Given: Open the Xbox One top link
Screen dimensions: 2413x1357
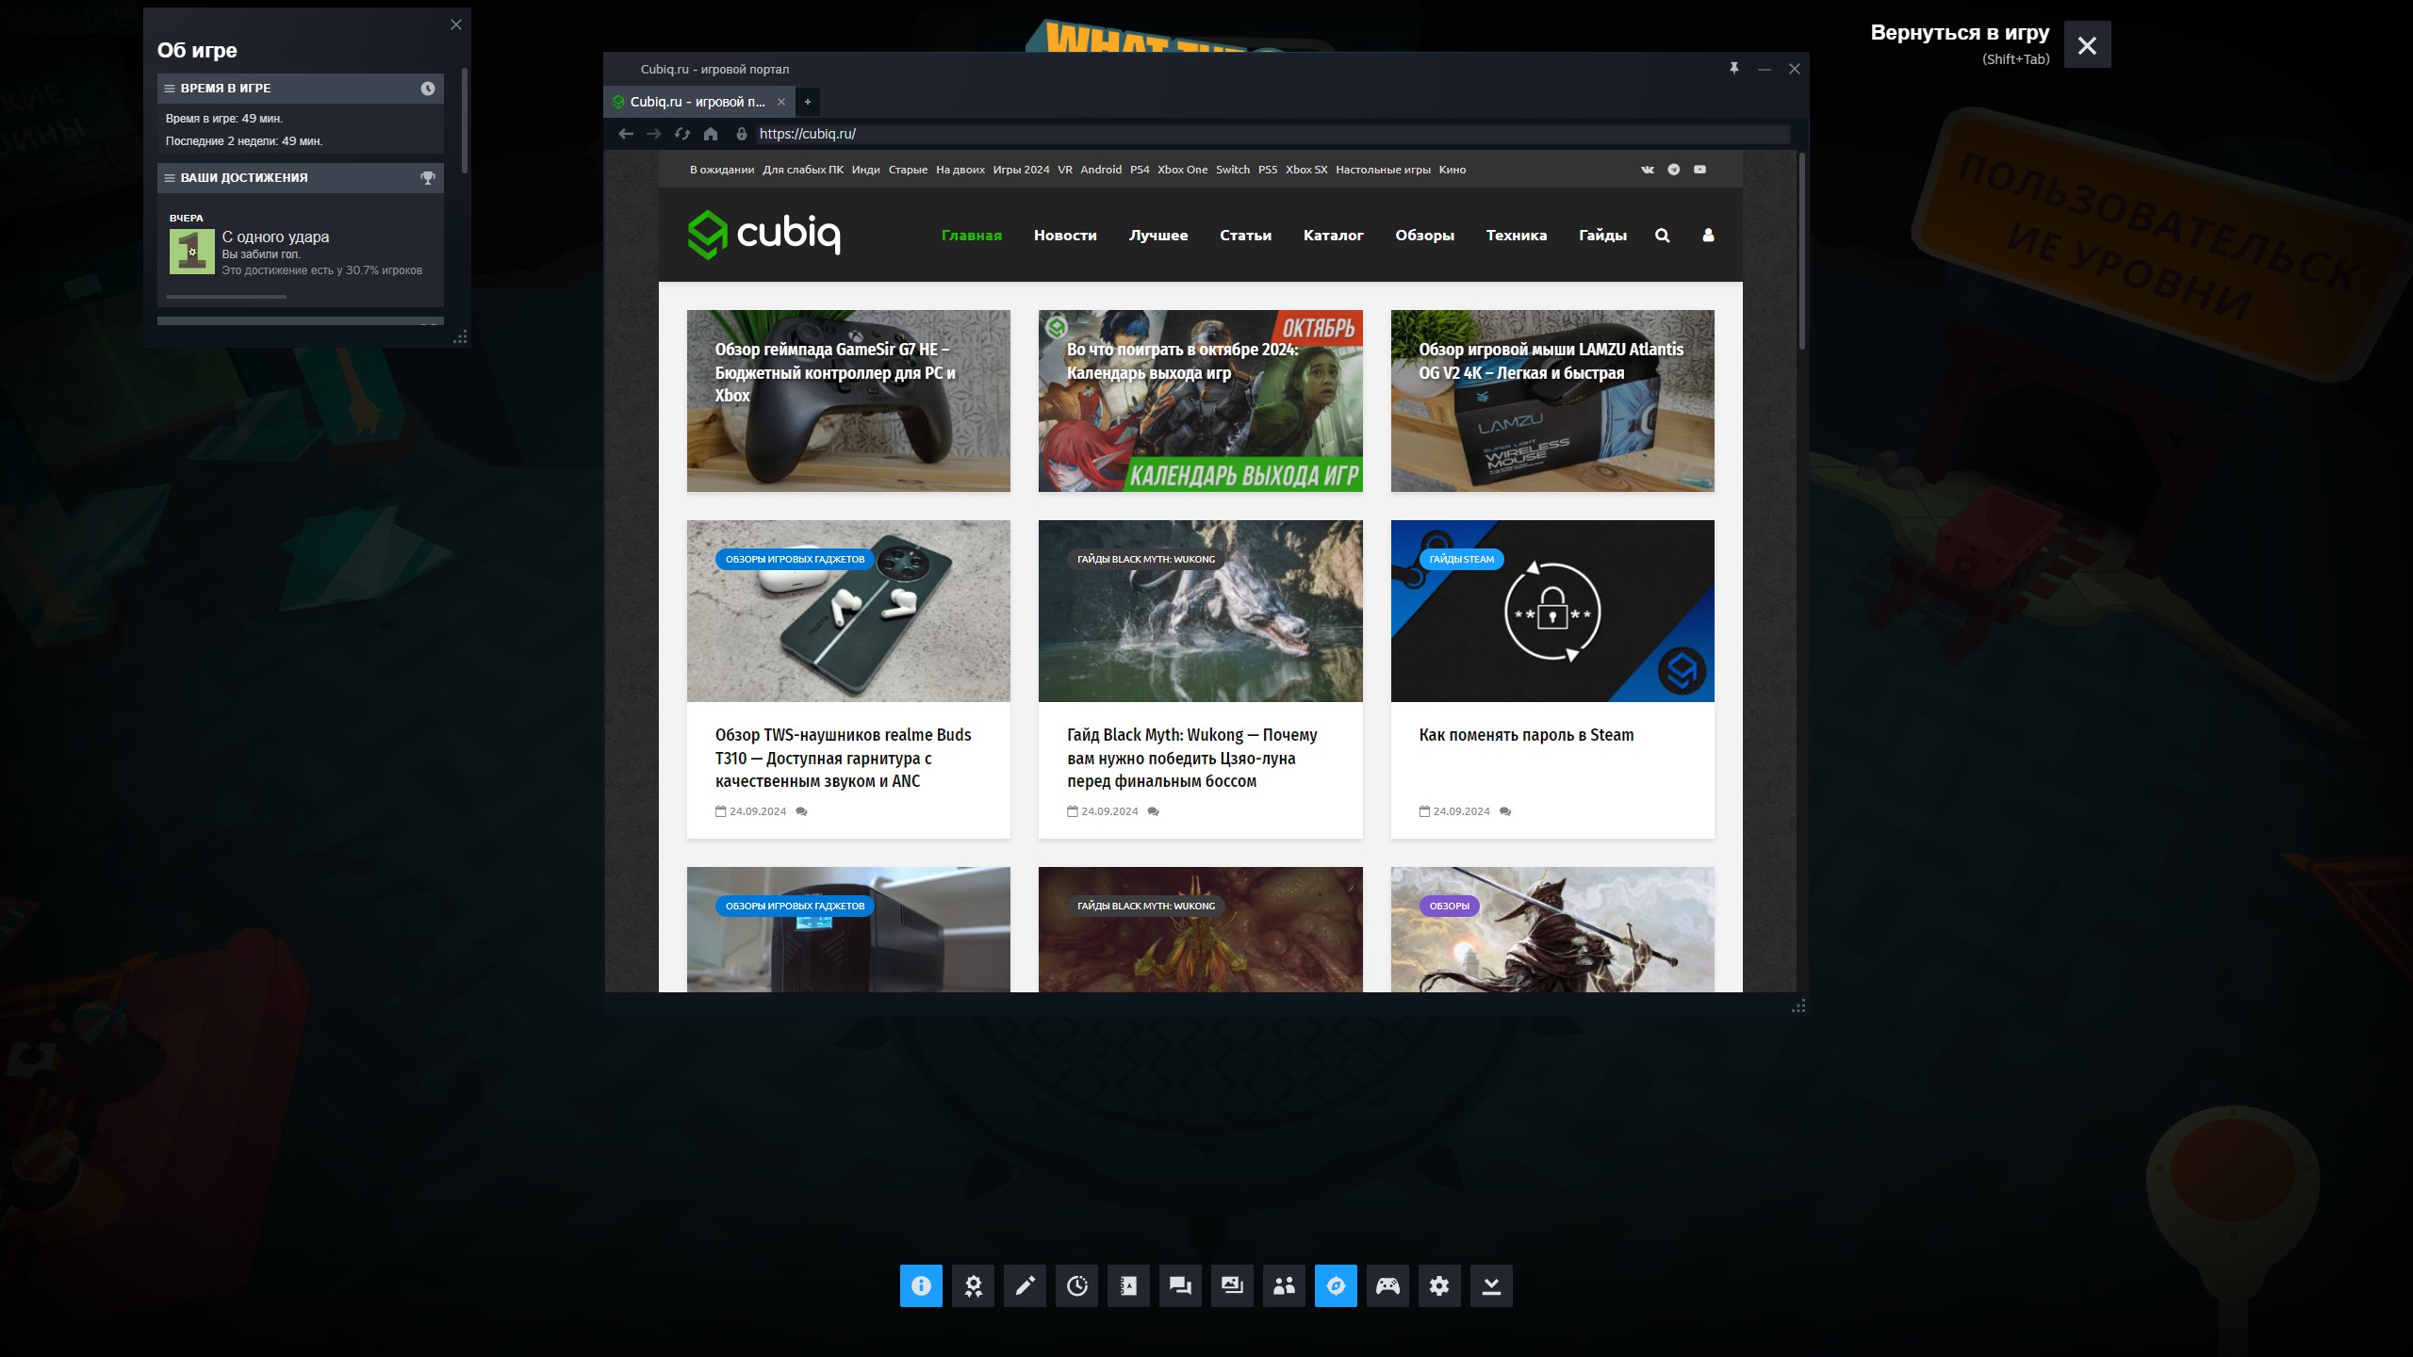Looking at the screenshot, I should point(1182,170).
